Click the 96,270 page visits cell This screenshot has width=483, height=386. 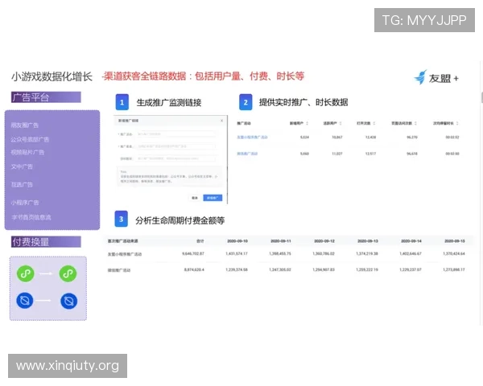[x=412, y=137]
